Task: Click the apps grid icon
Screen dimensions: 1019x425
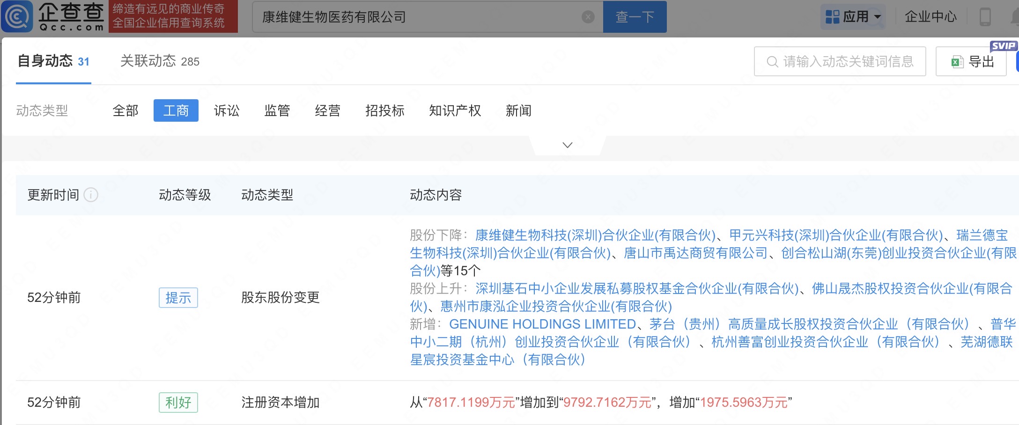Action: point(832,17)
